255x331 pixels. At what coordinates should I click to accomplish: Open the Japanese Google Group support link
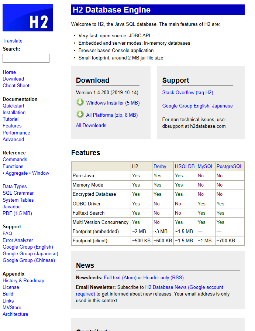coord(222,106)
